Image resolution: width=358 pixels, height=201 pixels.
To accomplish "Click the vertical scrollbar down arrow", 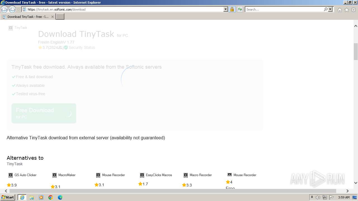I will [x=356, y=183].
